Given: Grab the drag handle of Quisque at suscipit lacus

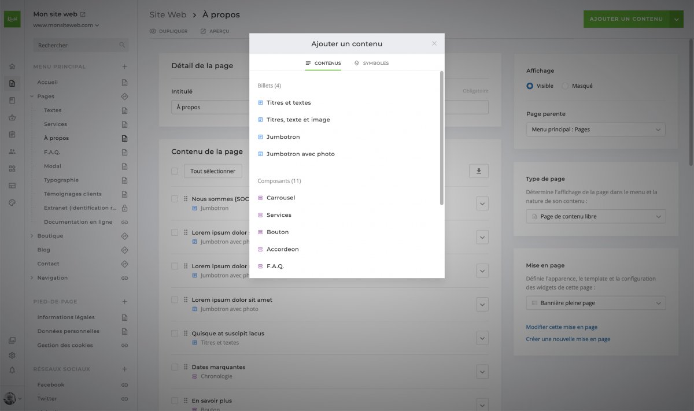Looking at the screenshot, I should pyautogui.click(x=186, y=334).
